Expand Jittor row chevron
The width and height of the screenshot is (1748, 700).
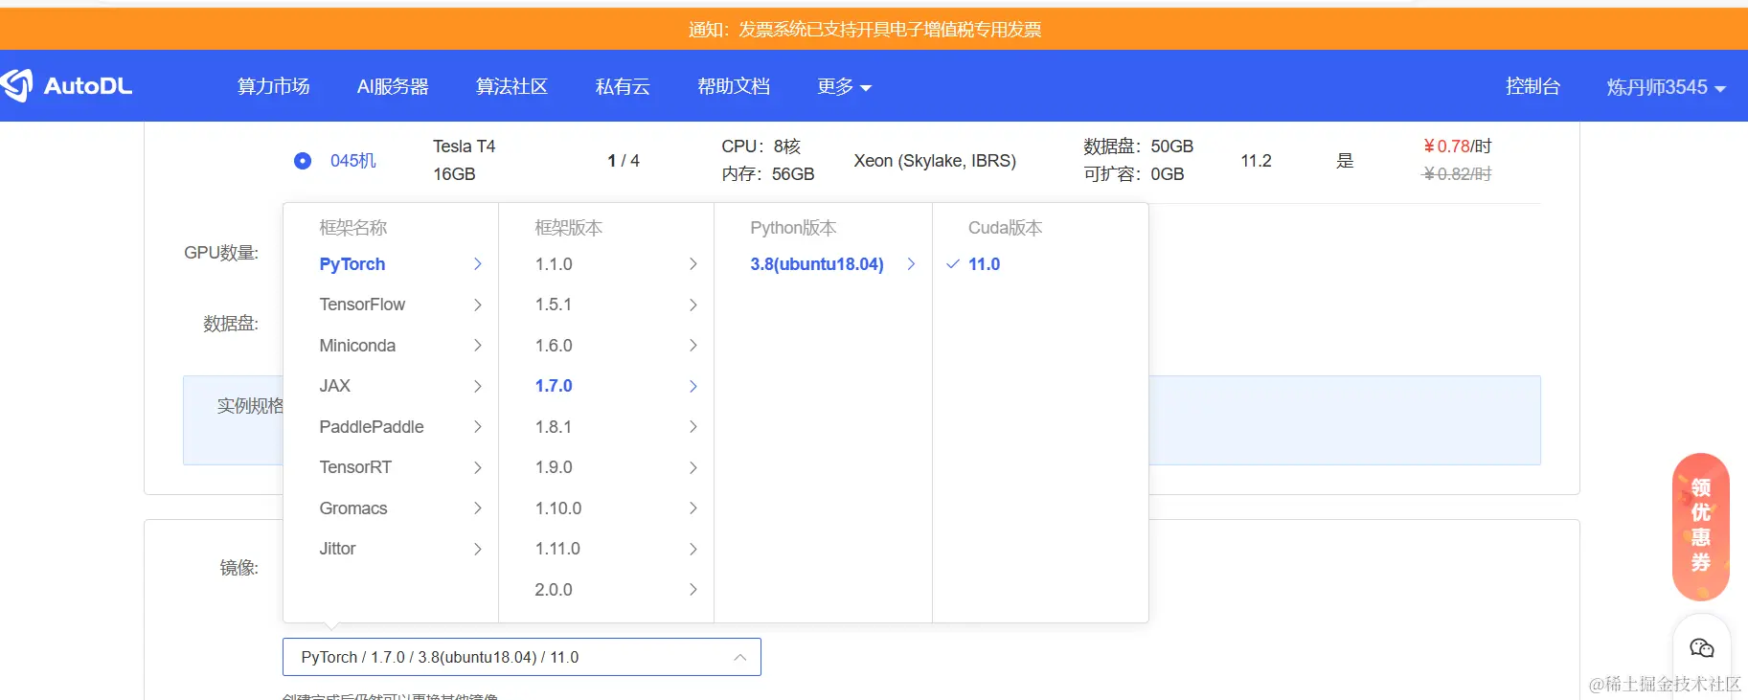[478, 549]
